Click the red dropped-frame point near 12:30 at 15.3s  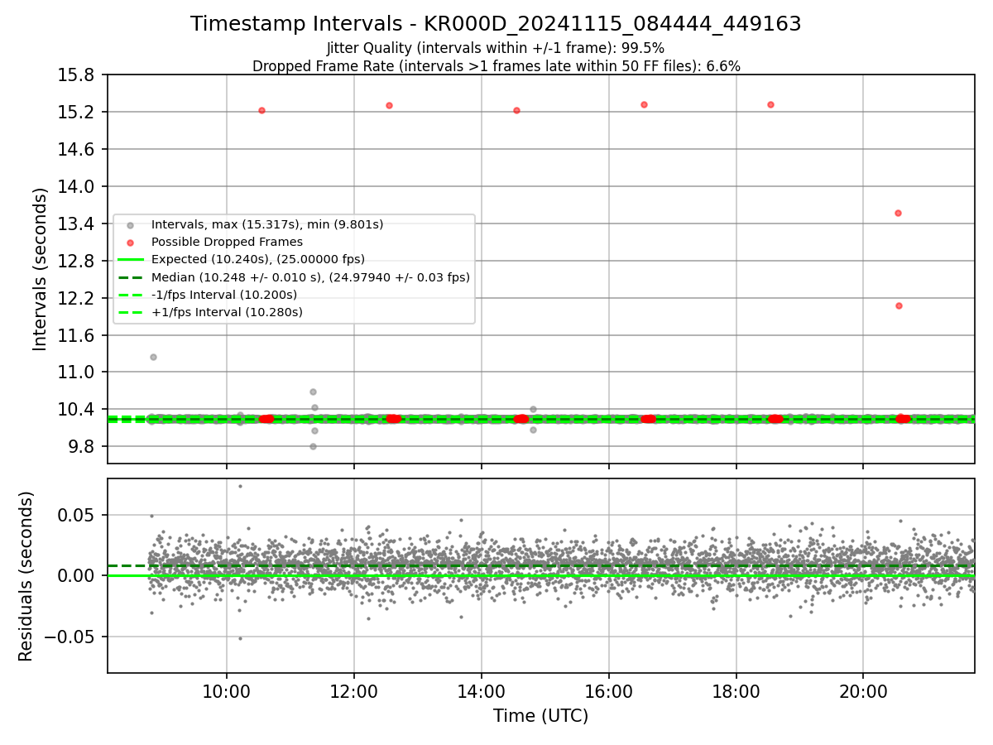[x=389, y=105]
